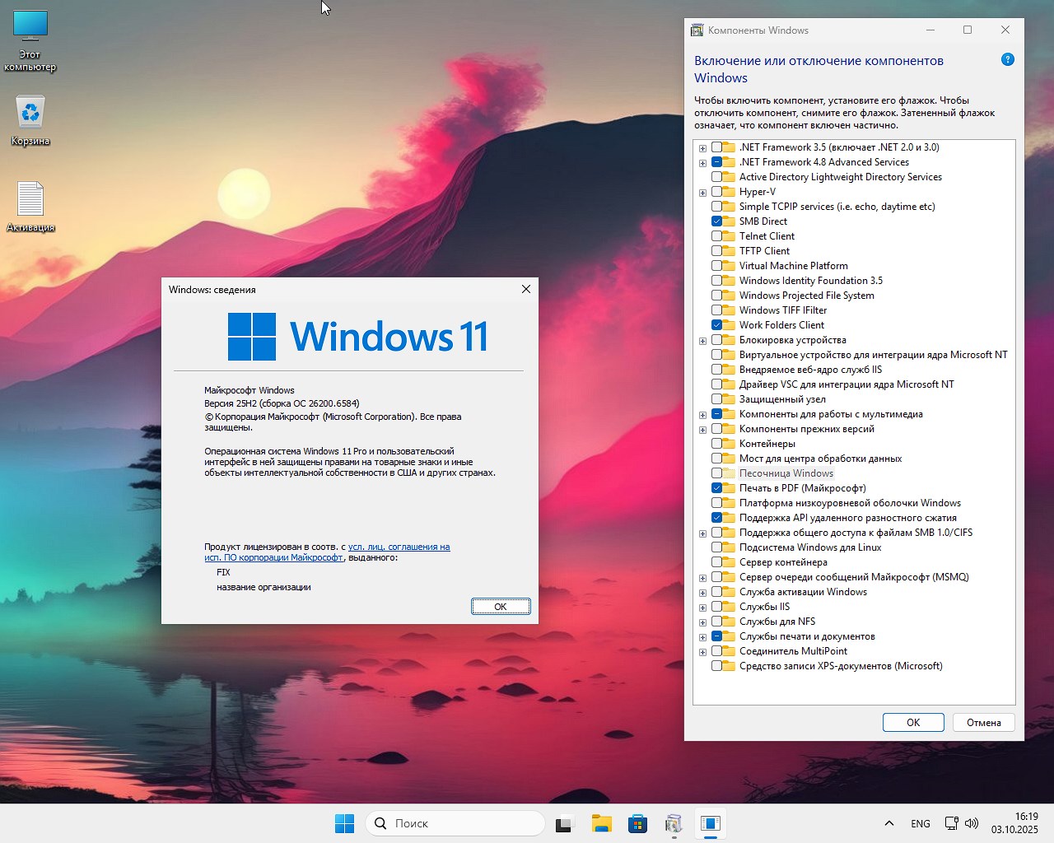Viewport: 1054px width, 843px height.
Task: Click Отмена in the Windows components window
Action: click(x=983, y=722)
